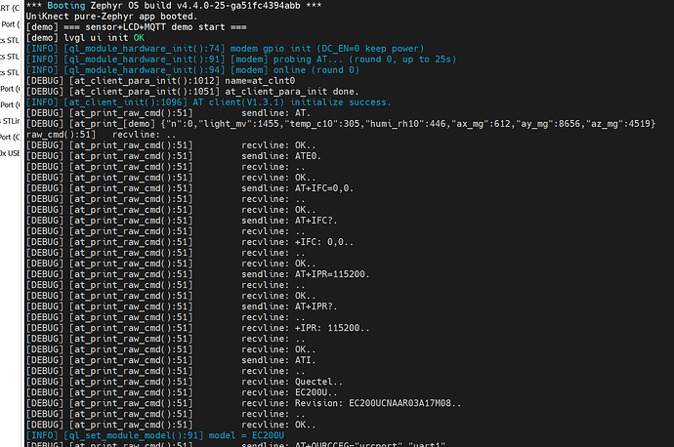Select the 'lvgl ui init OK' line
The image size is (674, 447).
tap(85, 38)
